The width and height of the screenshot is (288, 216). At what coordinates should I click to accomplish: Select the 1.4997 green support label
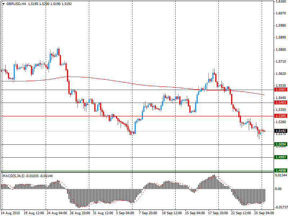(280, 157)
